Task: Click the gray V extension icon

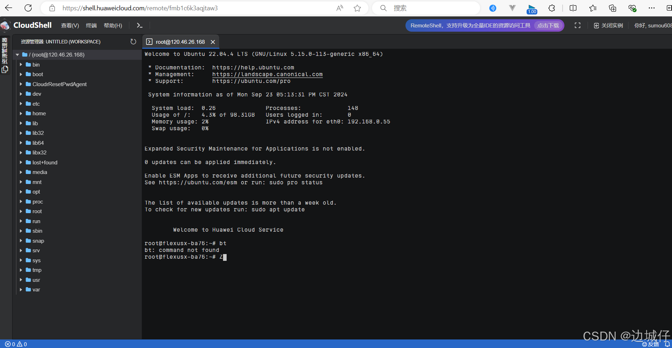Action: [512, 8]
